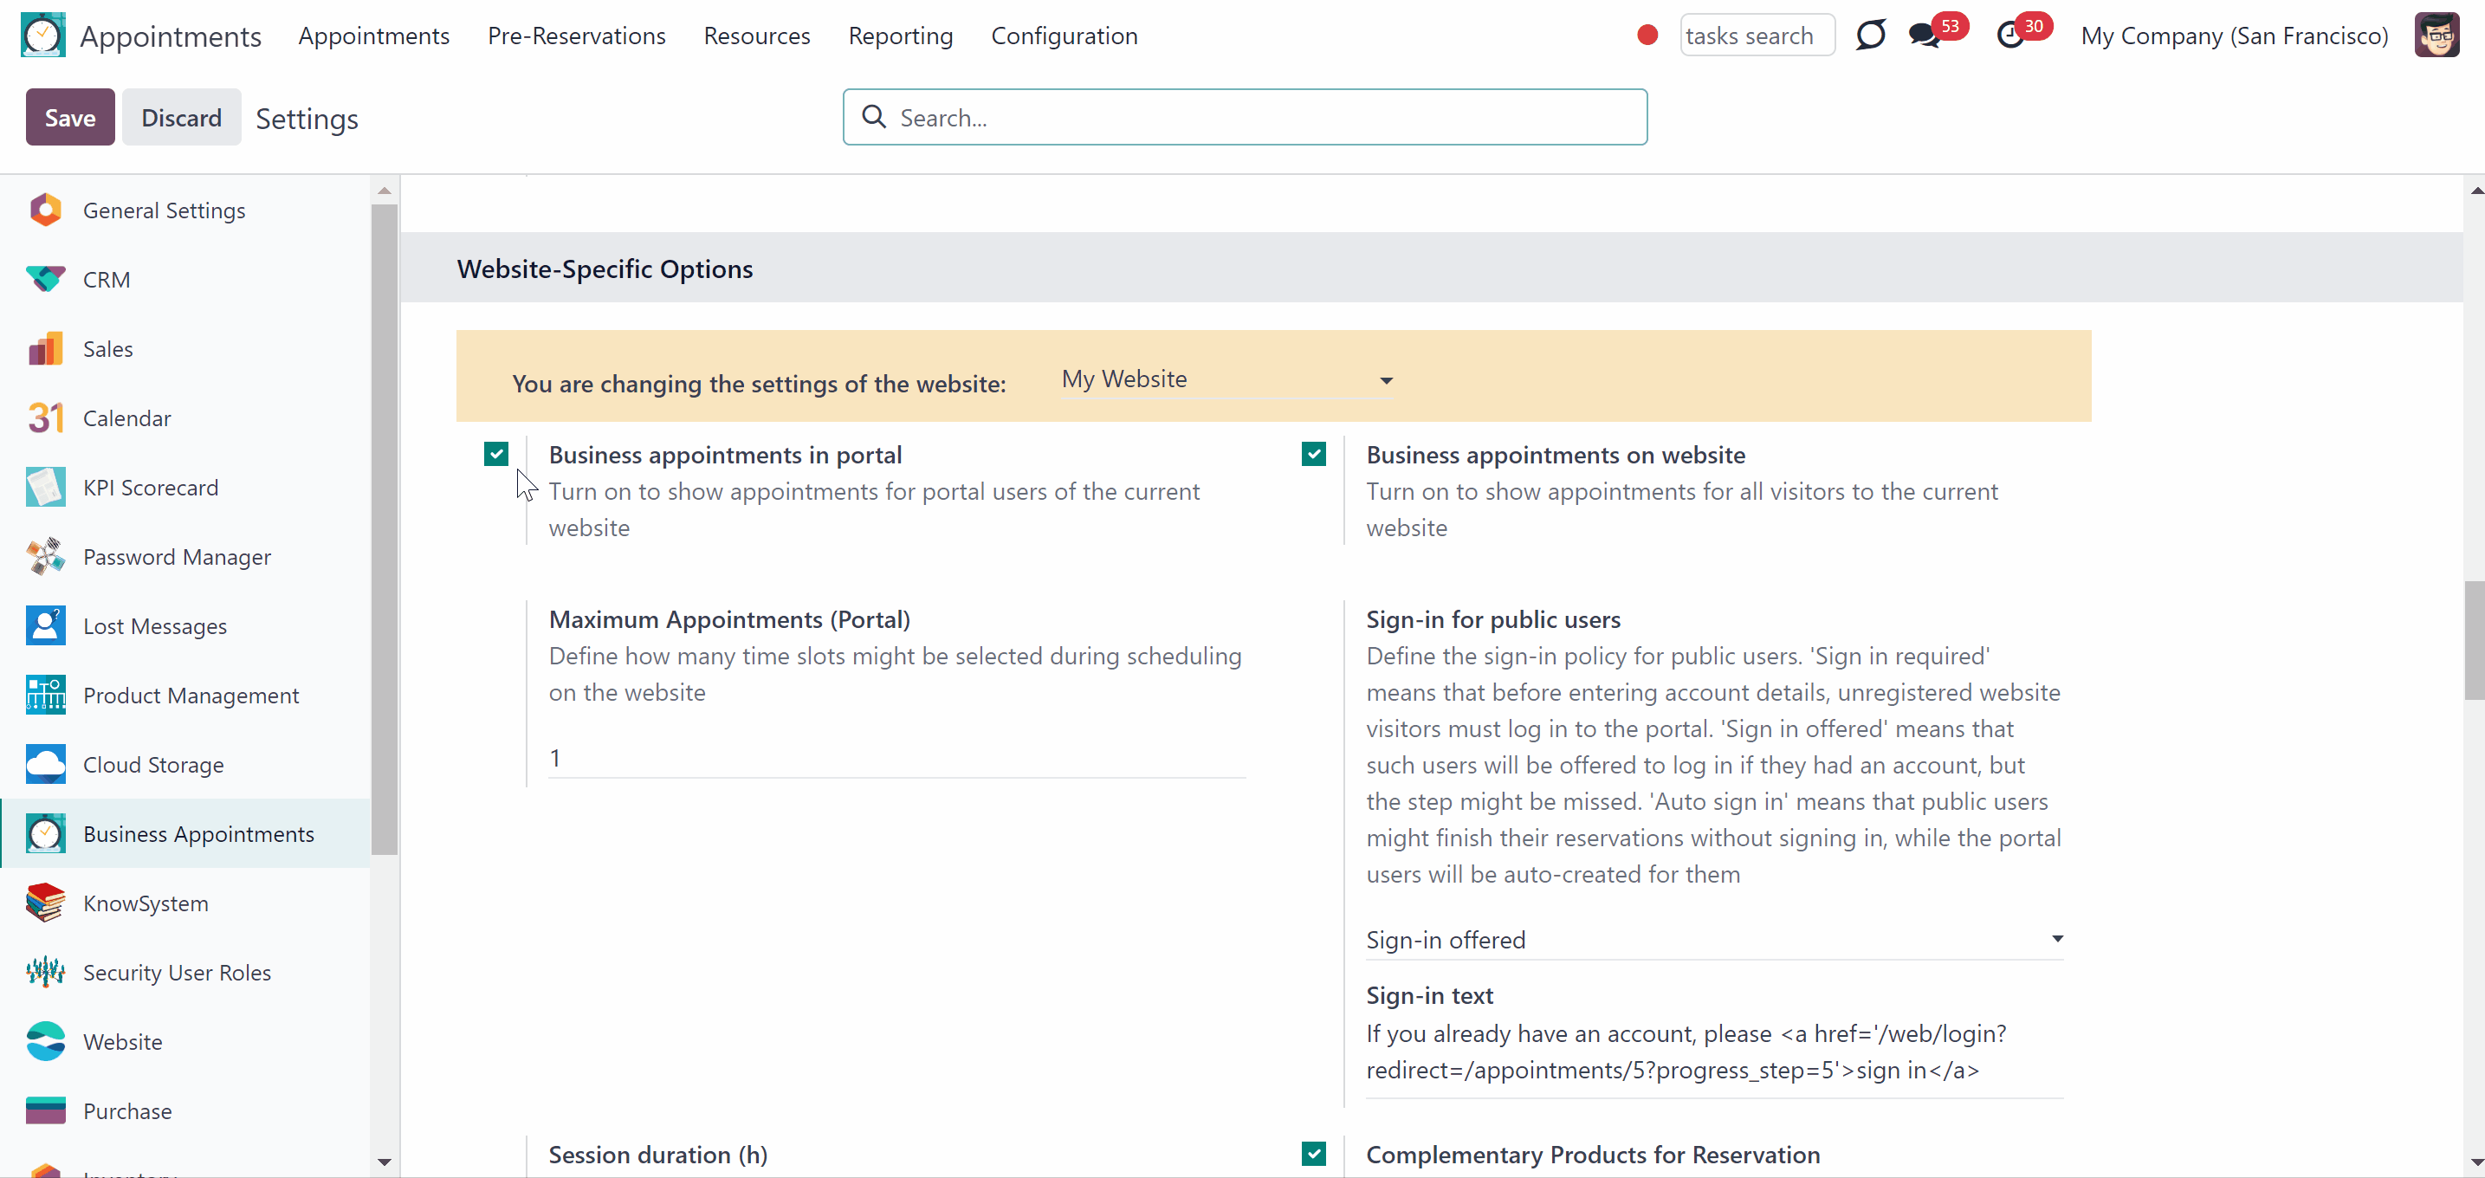
Task: Click the Product Management icon
Action: point(45,696)
